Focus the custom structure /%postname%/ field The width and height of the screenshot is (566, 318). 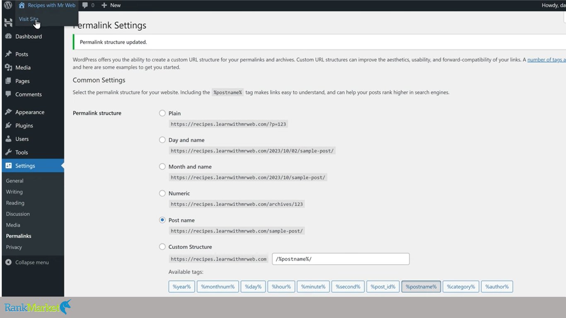click(341, 259)
